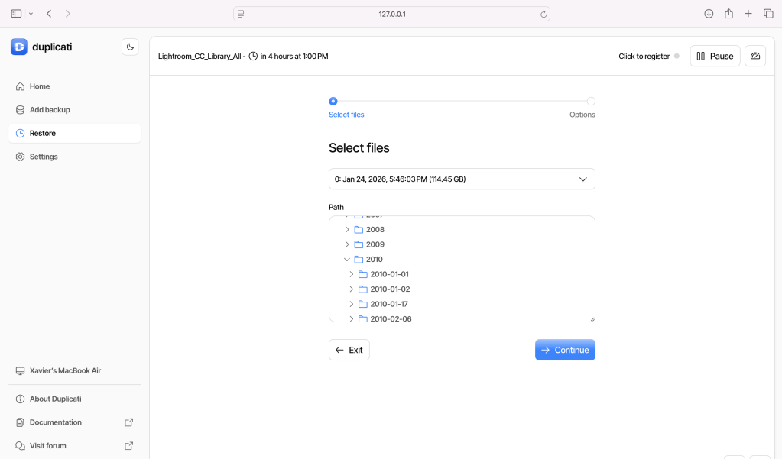Open Settings in sidebar
This screenshot has width=782, height=459.
[44, 157]
